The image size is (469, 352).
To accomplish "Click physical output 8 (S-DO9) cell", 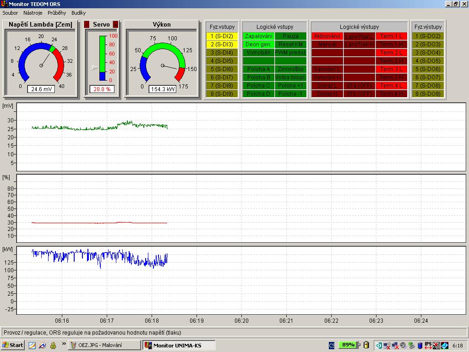I will (427, 94).
